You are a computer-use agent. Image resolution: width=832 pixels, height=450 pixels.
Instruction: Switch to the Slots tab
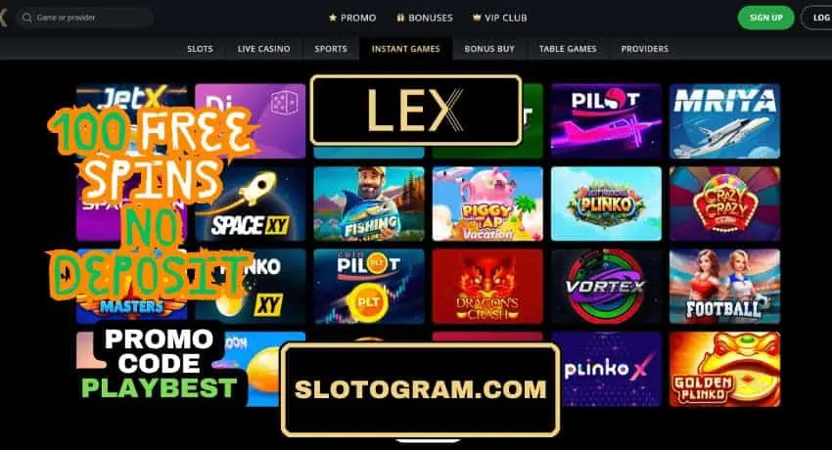pos(200,49)
